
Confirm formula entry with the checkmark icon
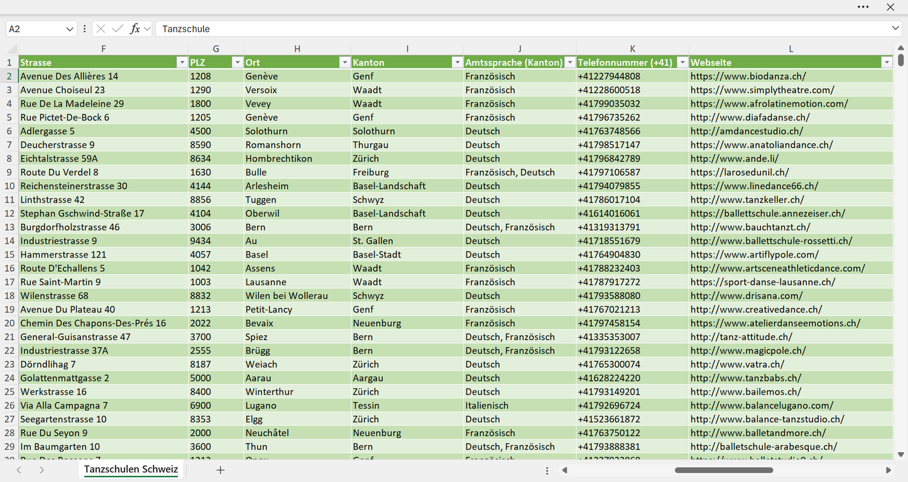click(x=117, y=29)
